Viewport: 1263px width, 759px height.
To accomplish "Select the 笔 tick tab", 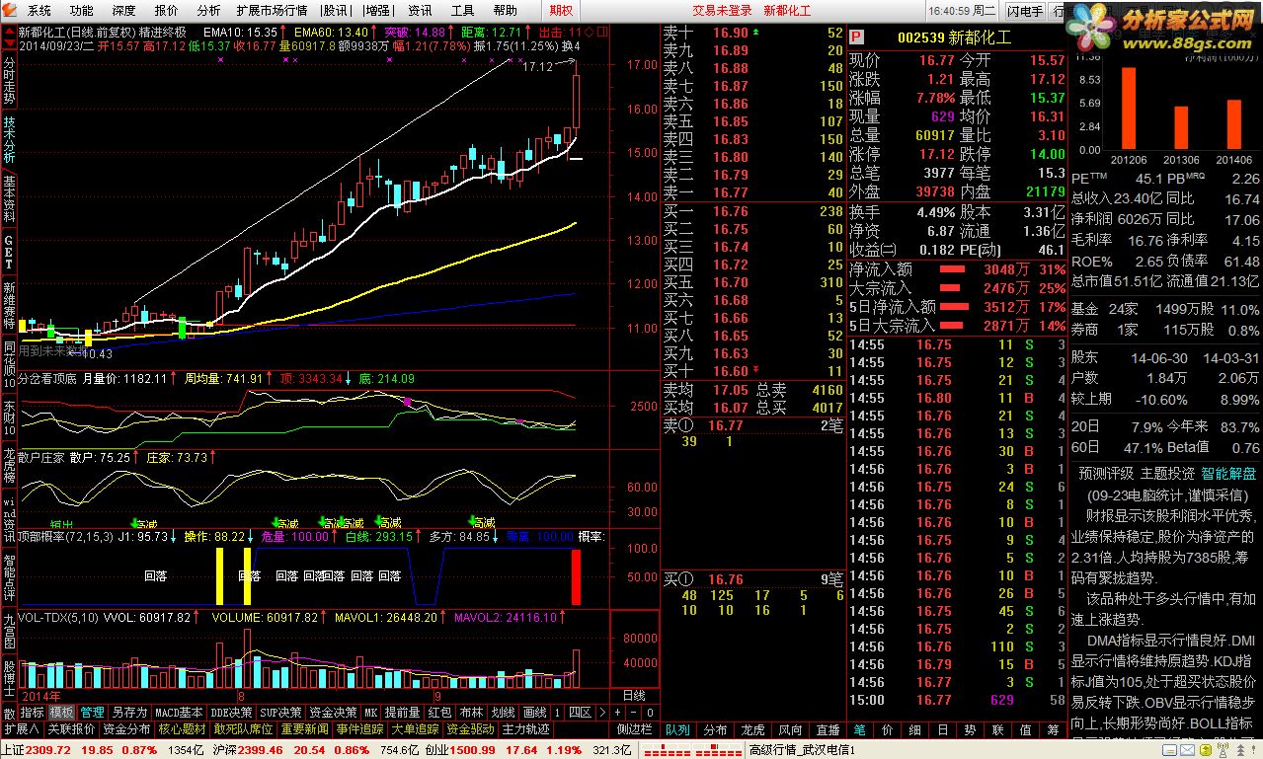I will [859, 729].
